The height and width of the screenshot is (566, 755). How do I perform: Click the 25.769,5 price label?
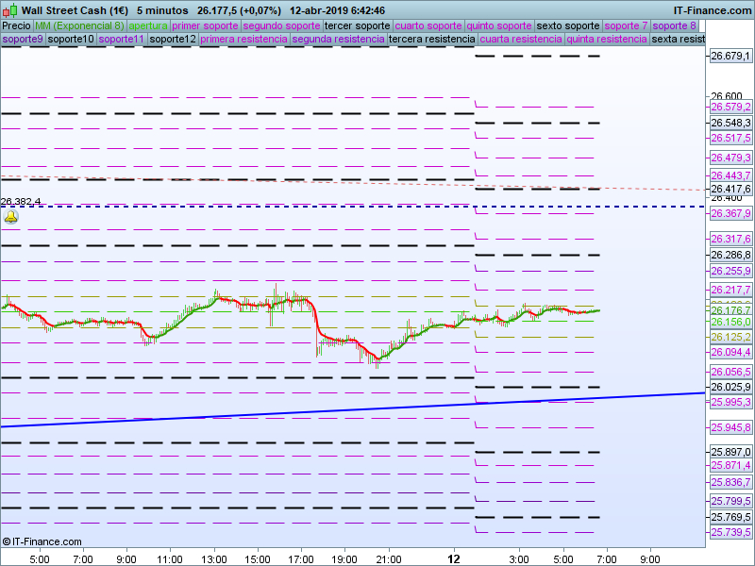click(730, 517)
